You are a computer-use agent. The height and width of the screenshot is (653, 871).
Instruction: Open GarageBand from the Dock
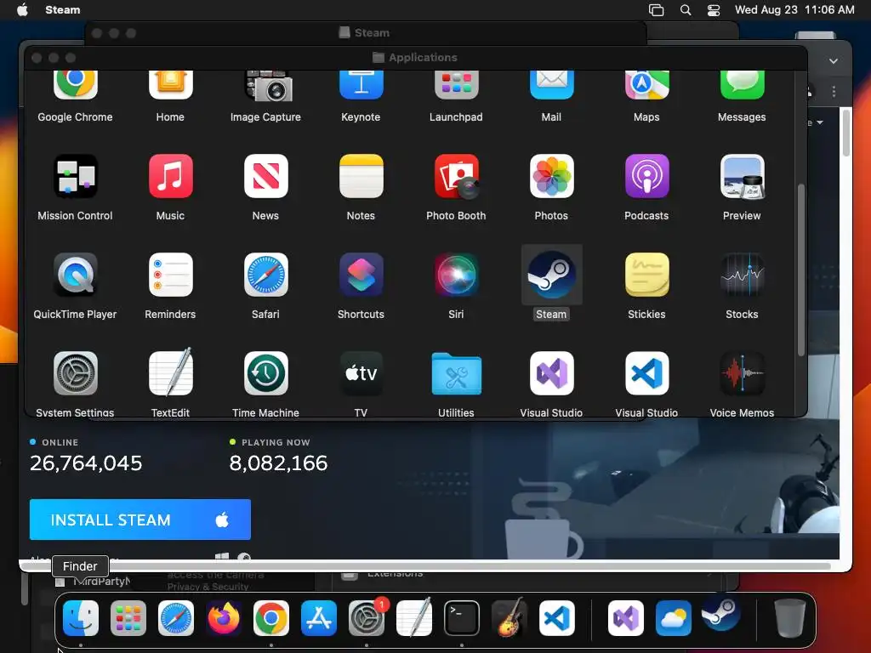pos(510,617)
